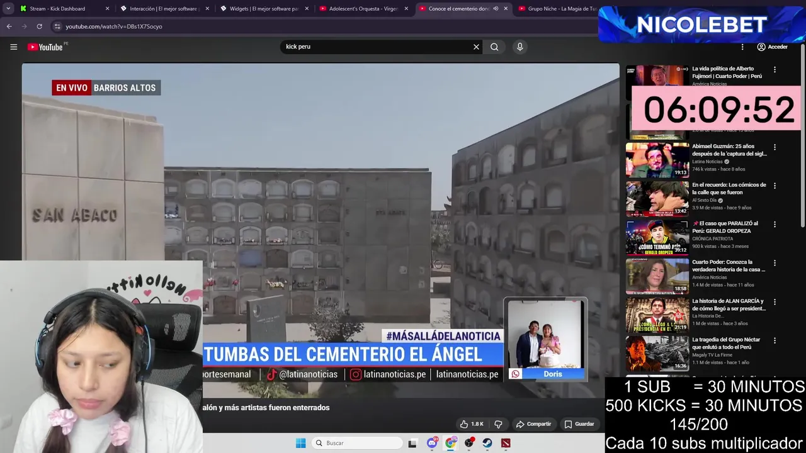This screenshot has height=453, width=806.
Task: Open La vida política de Alberto Fujimori title
Action: coord(727,72)
